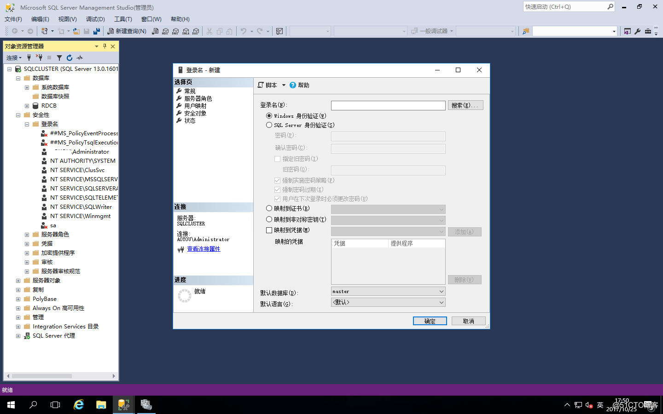Click Activity Monitor pulse icon in Object Explorer
The width and height of the screenshot is (663, 414).
click(80, 57)
